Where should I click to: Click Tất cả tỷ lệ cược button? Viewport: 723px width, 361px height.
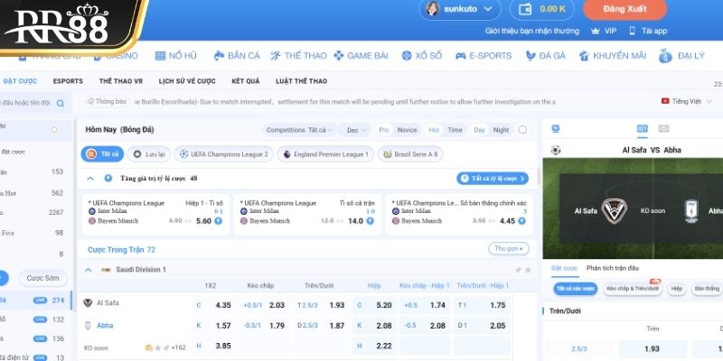(493, 179)
